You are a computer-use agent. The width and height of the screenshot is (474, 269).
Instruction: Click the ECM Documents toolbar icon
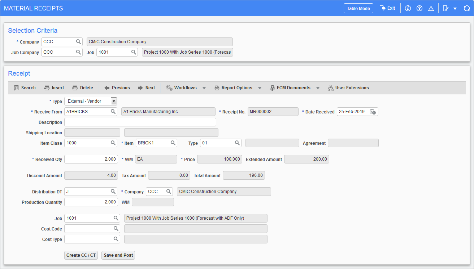(x=294, y=88)
